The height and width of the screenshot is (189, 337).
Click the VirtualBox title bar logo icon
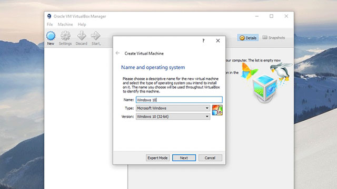(x=49, y=16)
